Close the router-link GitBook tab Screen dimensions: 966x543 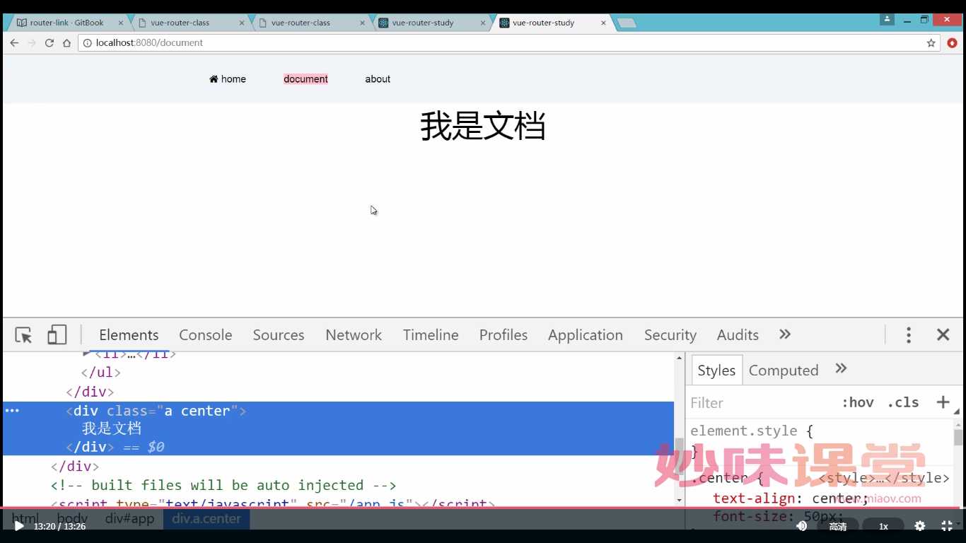point(120,23)
